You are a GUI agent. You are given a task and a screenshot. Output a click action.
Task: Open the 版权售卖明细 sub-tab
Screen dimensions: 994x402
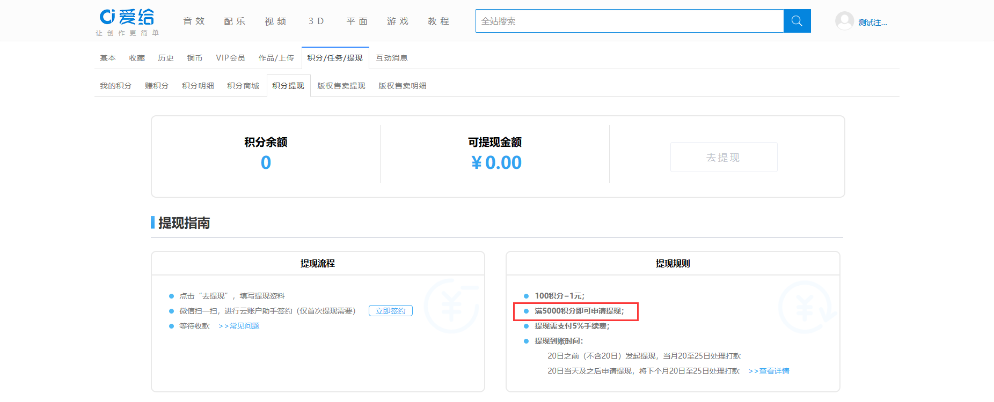[403, 86]
